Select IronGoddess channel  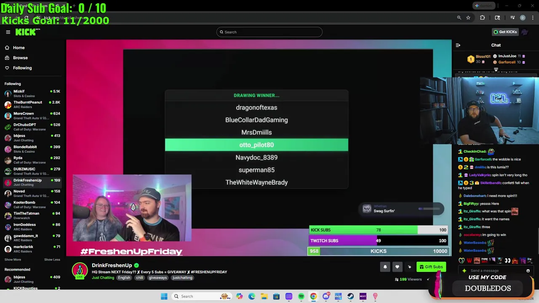(32, 227)
